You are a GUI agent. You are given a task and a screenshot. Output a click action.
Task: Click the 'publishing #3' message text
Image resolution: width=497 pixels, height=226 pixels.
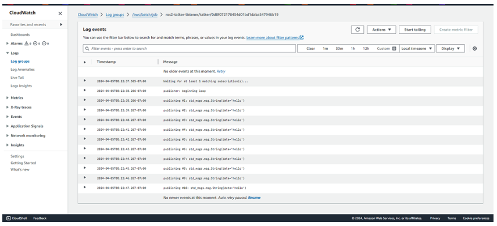[x=204, y=120]
